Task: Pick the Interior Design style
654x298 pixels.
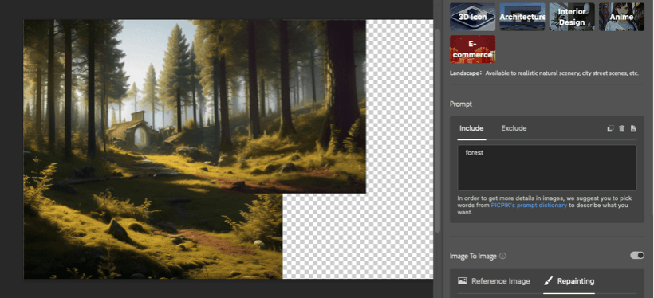Action: tap(572, 17)
